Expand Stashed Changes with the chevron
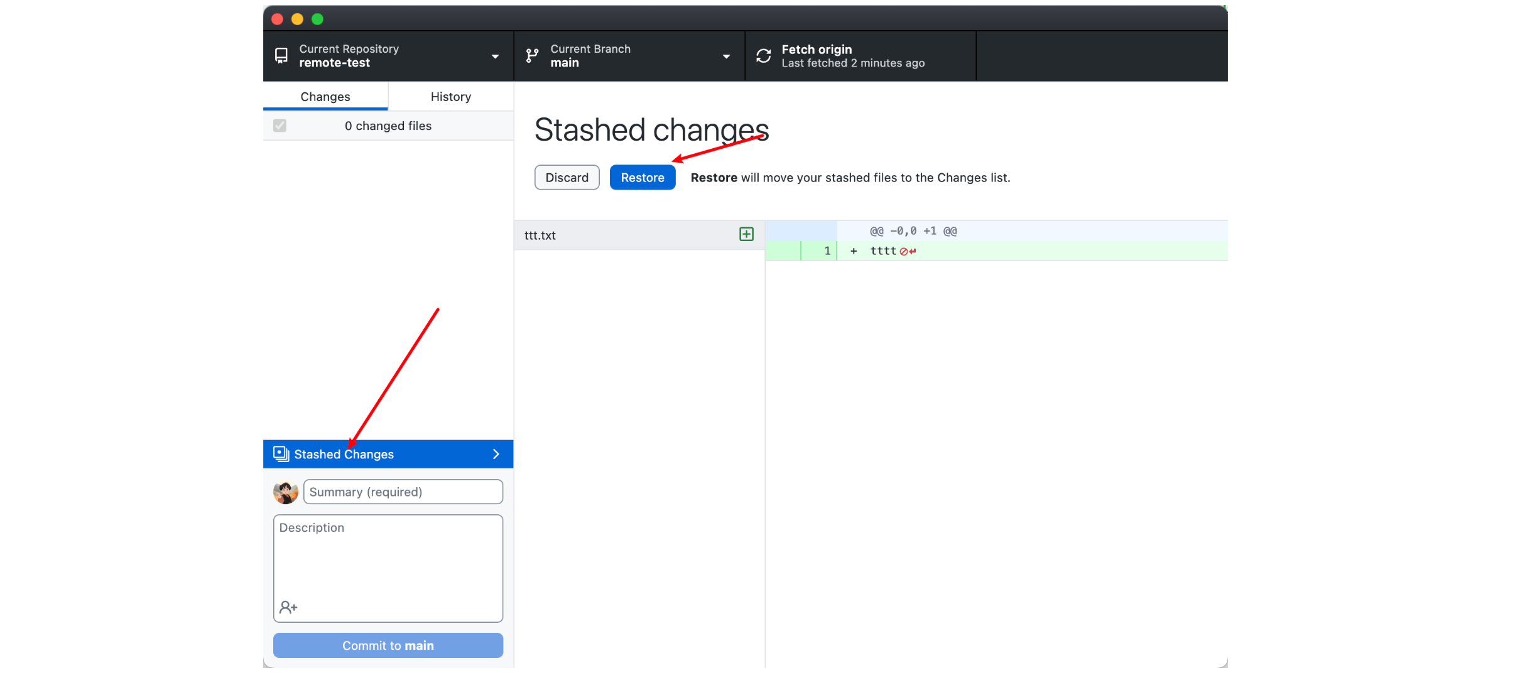The width and height of the screenshot is (1515, 673). [x=496, y=454]
